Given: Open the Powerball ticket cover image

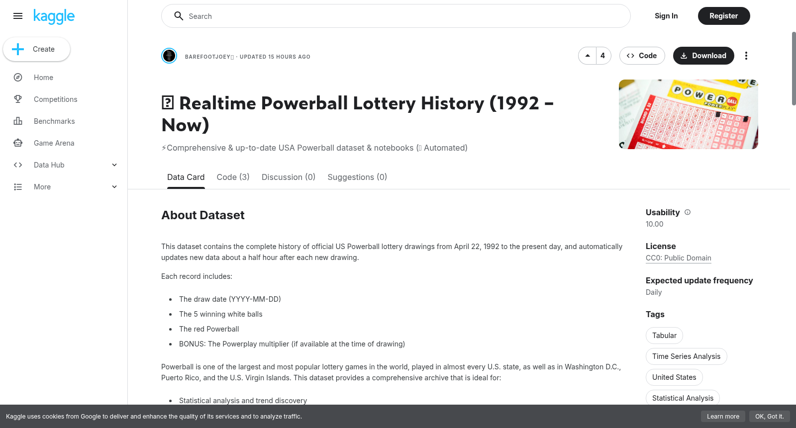Looking at the screenshot, I should coord(689,114).
